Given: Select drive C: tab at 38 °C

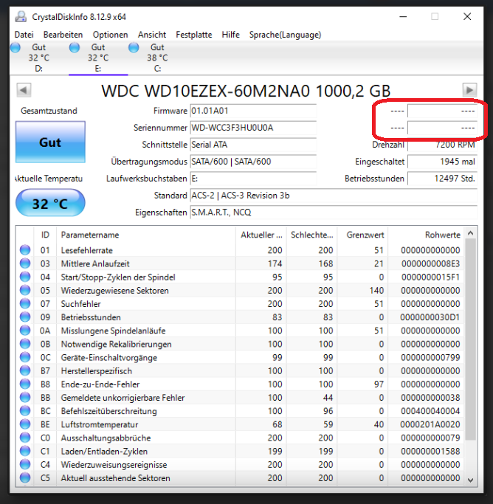Looking at the screenshot, I should click(x=157, y=58).
